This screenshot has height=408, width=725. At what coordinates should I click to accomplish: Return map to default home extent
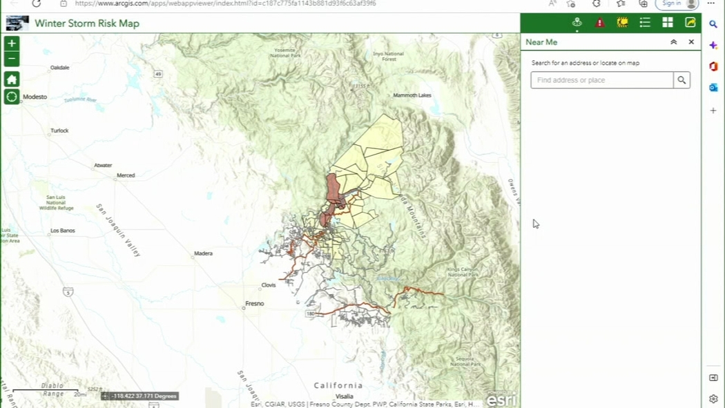[x=12, y=79]
